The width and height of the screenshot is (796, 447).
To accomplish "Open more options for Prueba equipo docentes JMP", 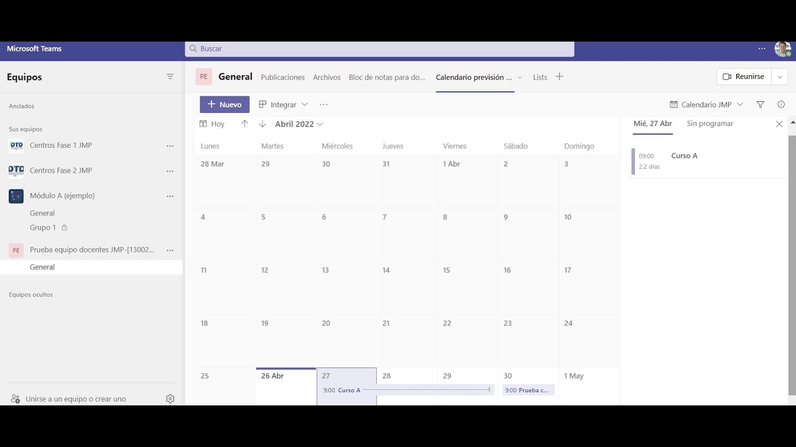I will [170, 250].
